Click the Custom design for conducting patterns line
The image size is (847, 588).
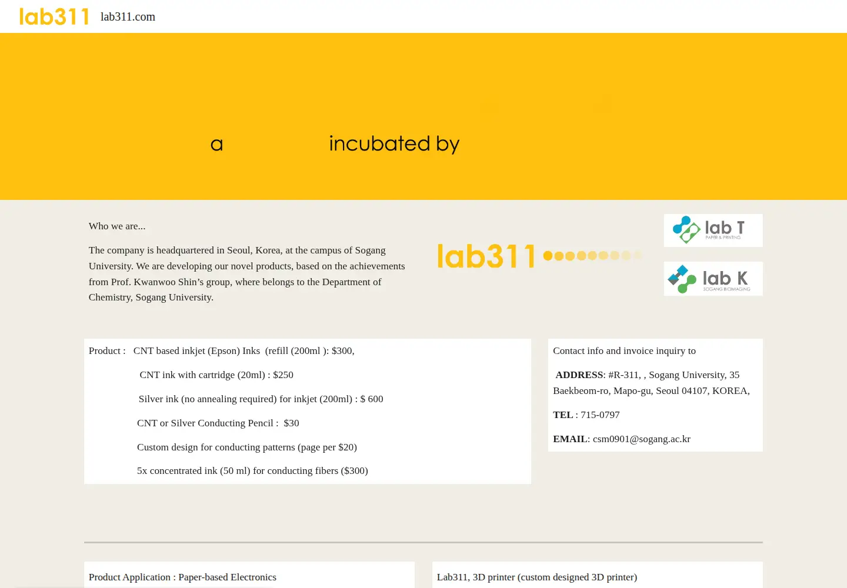pyautogui.click(x=247, y=447)
